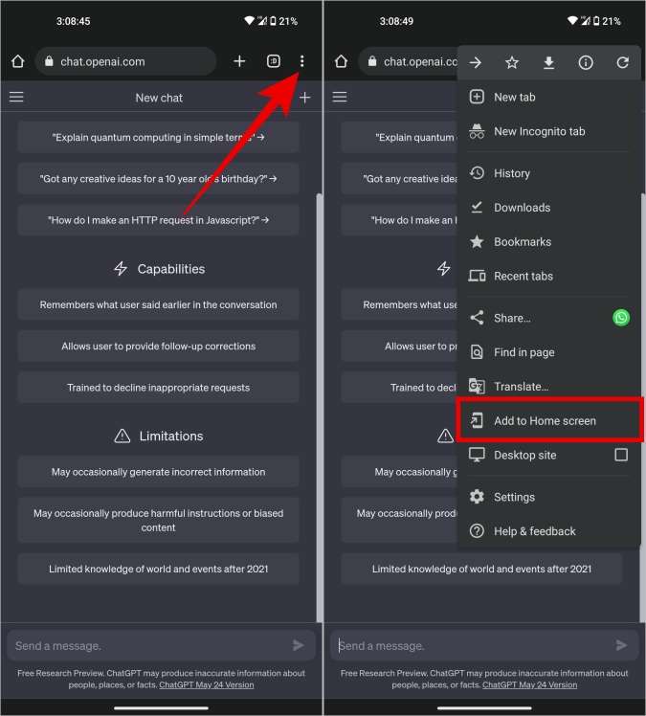Tap clock 3:08:45 in left status bar
The width and height of the screenshot is (646, 716).
click(73, 21)
